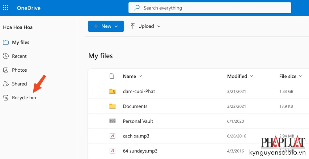Screen dimensions: 309x159
Task: Click the 64 sundays.mp3 music file icon
Action: [x=112, y=151]
